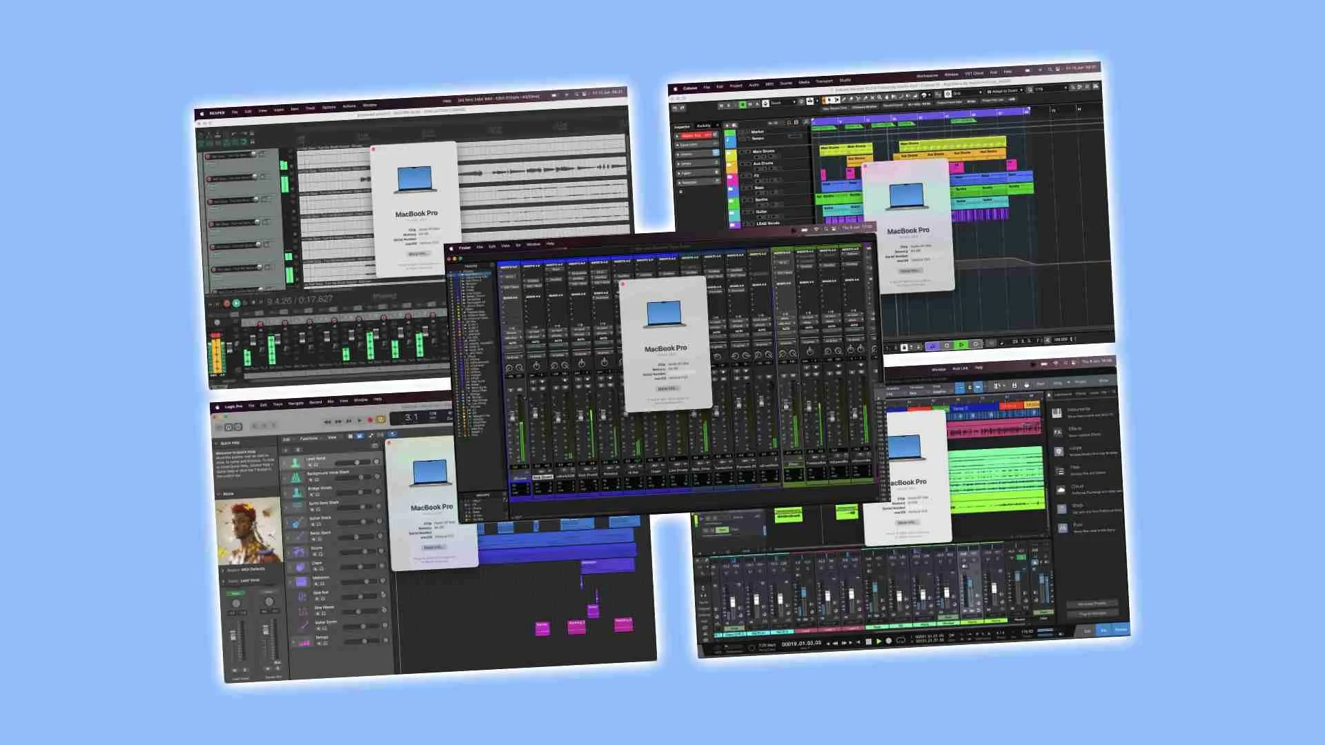
Task: Click the green play button in Studio One transport
Action: click(879, 642)
